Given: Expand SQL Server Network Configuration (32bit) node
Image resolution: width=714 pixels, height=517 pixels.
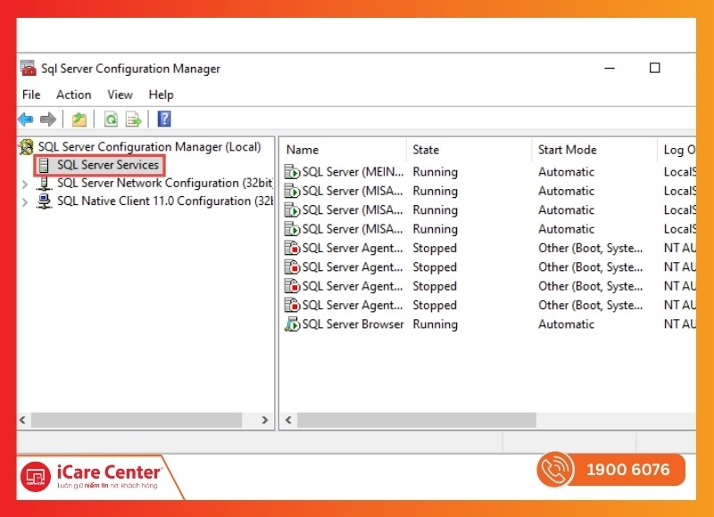Looking at the screenshot, I should point(25,185).
